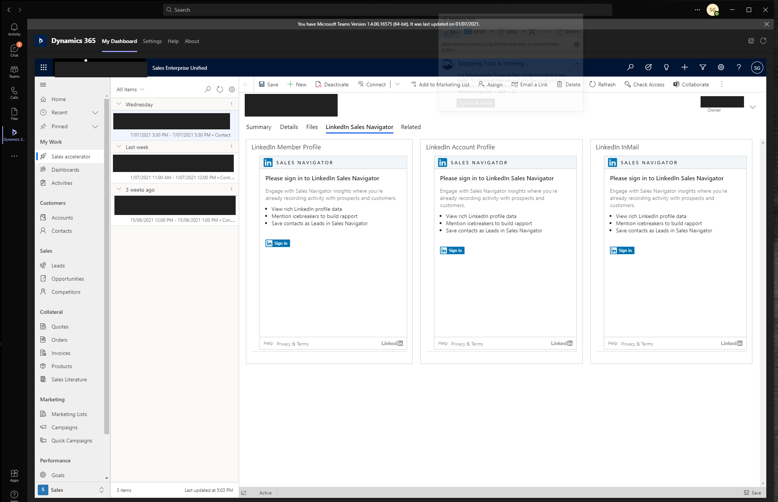Expand the Recent section in sidebar
Screen dimensions: 778x502
[x=95, y=112]
